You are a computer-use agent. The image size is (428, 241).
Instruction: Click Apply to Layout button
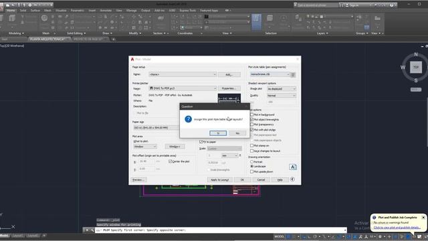220,180
